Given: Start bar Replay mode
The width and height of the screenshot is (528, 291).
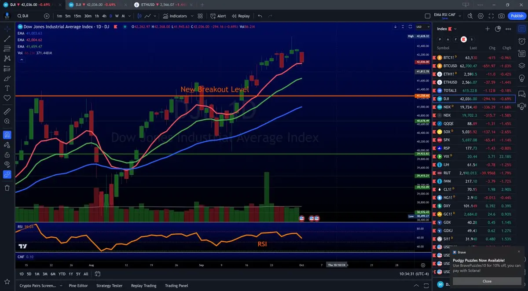Looking at the screenshot, I should coord(240,16).
